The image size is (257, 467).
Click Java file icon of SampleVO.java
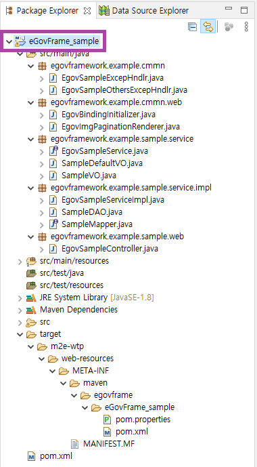point(53,176)
